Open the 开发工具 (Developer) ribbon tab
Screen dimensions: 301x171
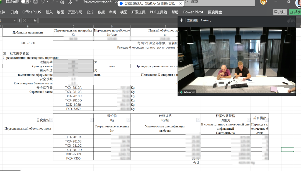(139, 12)
